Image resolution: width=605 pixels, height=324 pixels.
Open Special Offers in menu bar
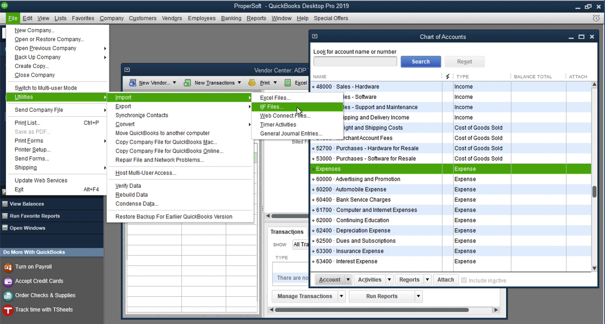pyautogui.click(x=331, y=18)
